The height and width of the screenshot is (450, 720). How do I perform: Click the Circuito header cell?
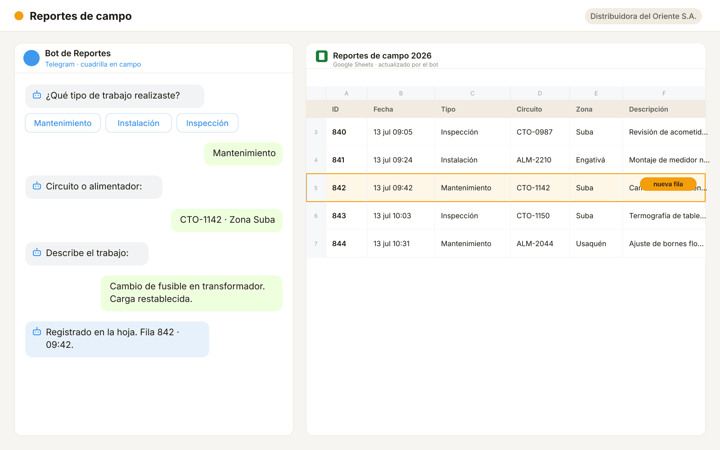click(x=540, y=109)
